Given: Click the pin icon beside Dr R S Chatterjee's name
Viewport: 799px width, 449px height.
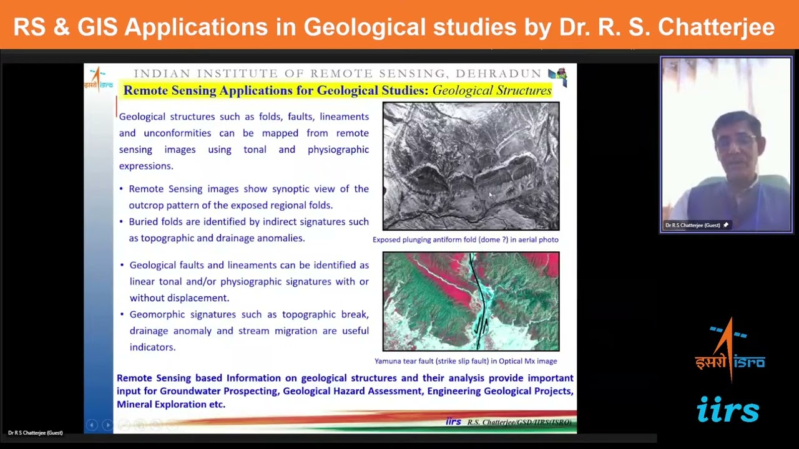Looking at the screenshot, I should pos(725,225).
